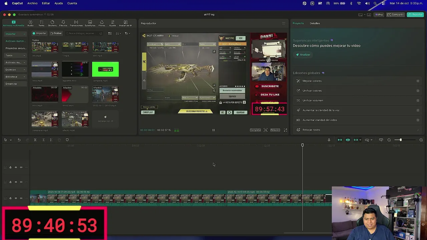Enable Aumentar claridad del vídeo checkbox
The image size is (427, 240).
[418, 120]
